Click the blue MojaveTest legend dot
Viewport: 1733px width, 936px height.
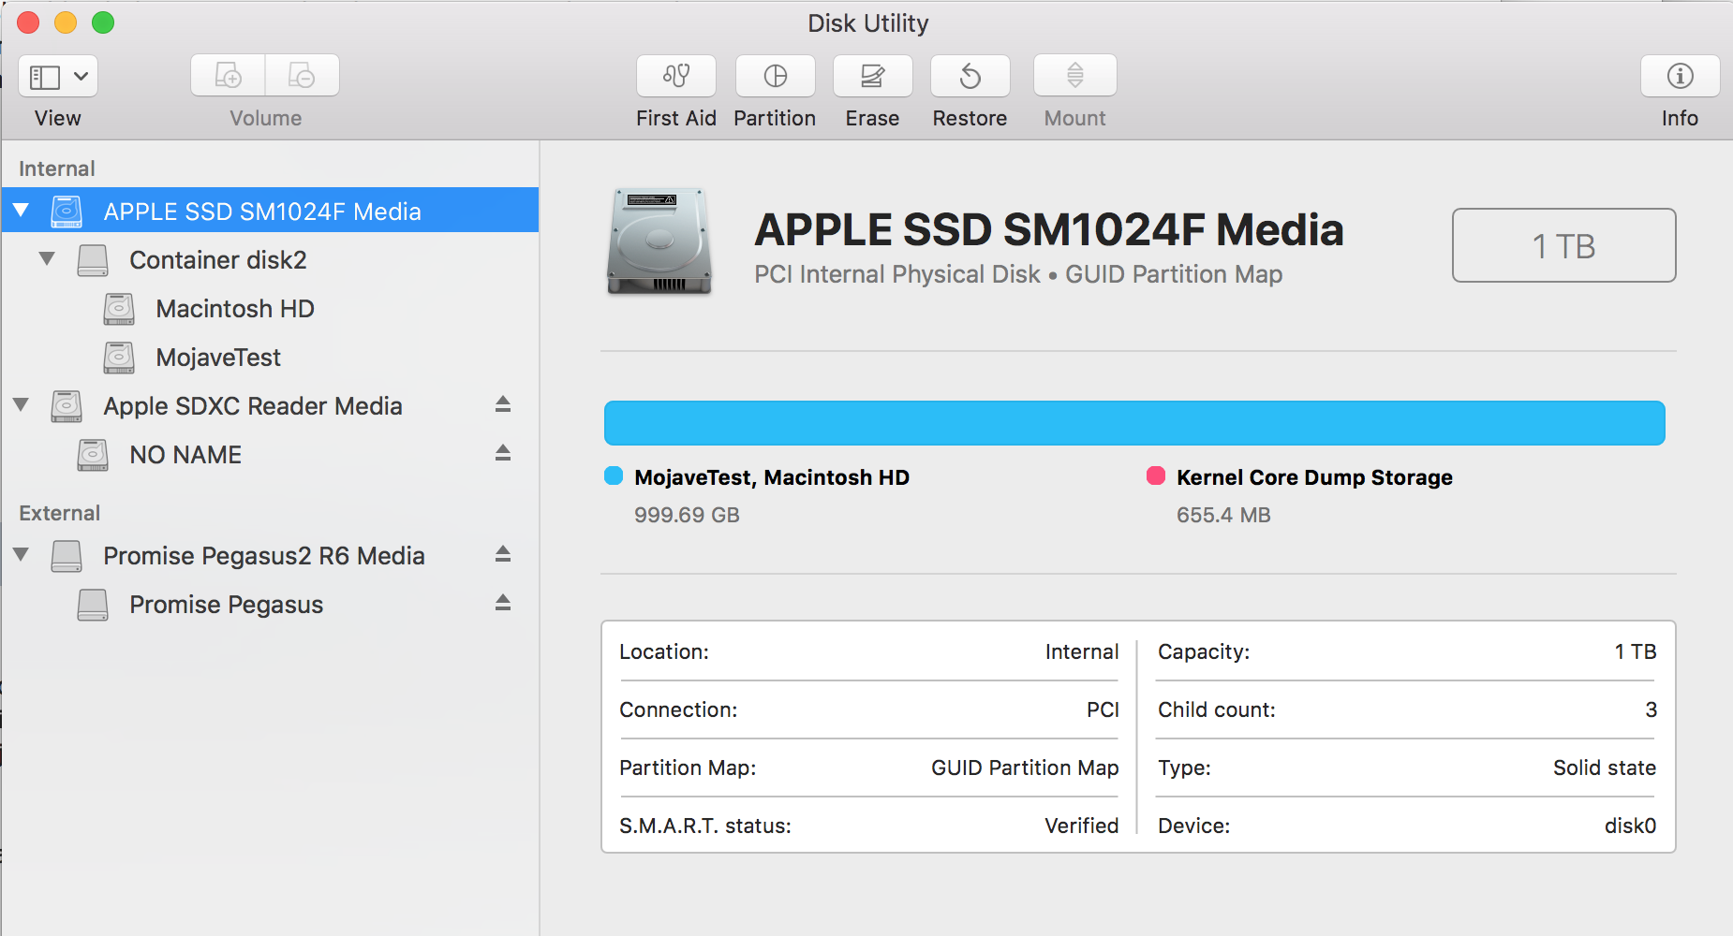[x=614, y=476]
